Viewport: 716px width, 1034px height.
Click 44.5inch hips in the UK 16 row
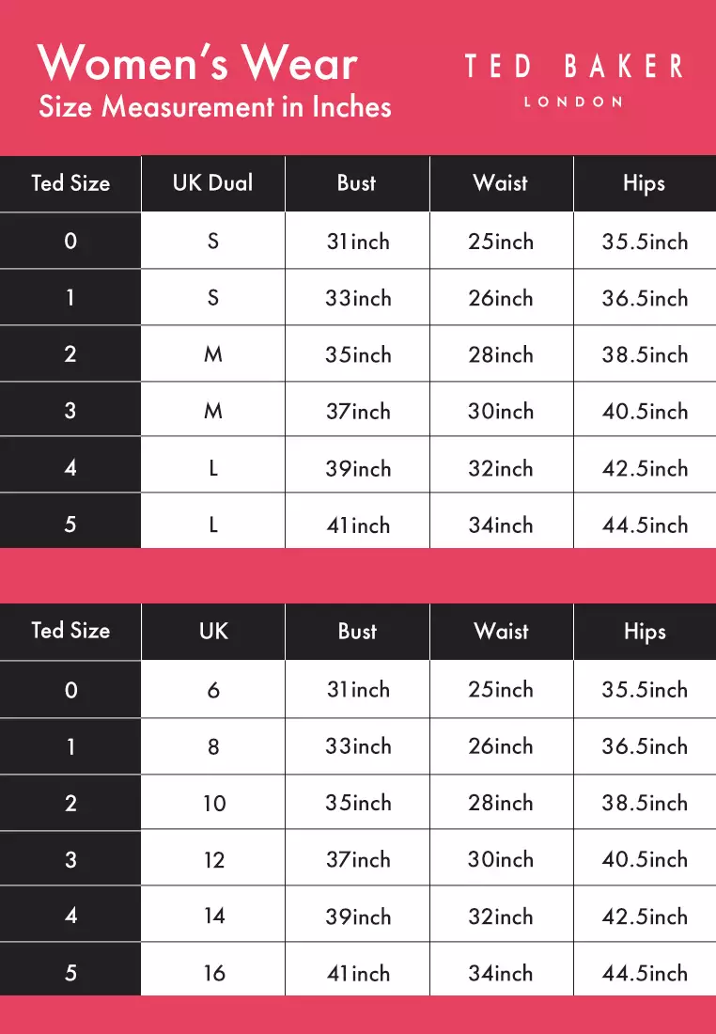pyautogui.click(x=645, y=973)
